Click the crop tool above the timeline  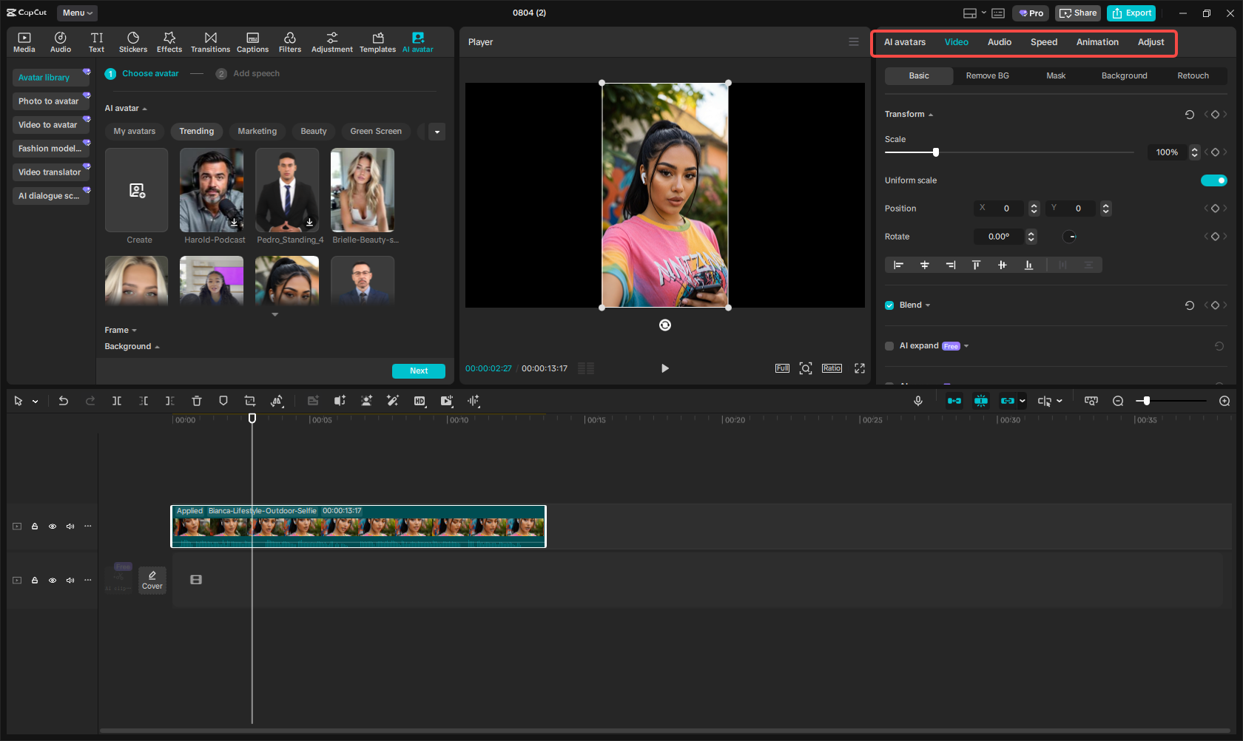tap(249, 401)
